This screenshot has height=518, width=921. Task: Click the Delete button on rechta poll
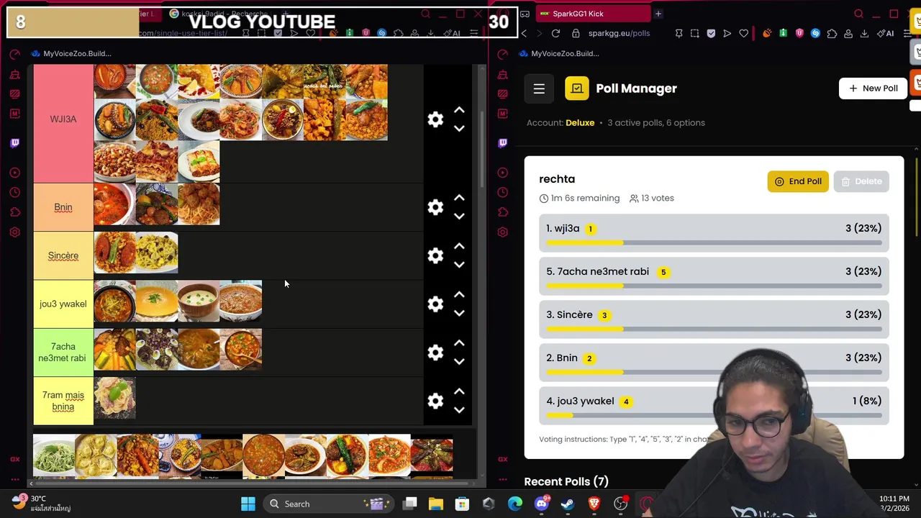pos(861,181)
